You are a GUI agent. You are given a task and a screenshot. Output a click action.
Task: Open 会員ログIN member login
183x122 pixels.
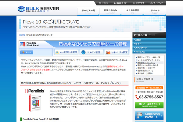tap(120, 3)
